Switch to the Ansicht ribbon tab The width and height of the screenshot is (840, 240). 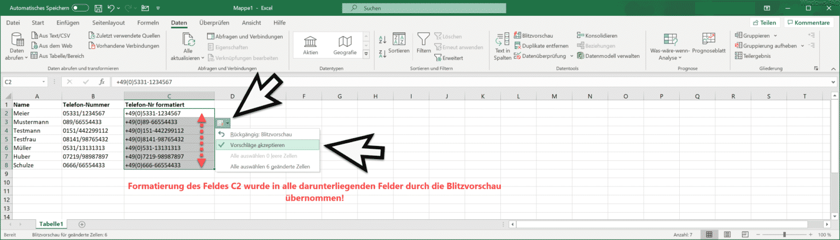pos(251,22)
